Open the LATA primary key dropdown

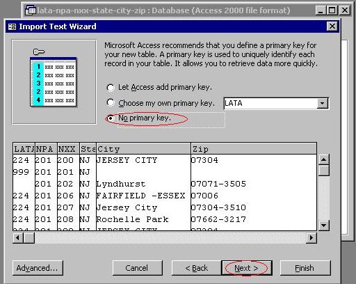click(x=322, y=103)
